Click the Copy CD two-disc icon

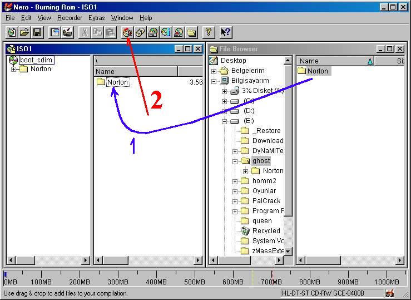140,32
